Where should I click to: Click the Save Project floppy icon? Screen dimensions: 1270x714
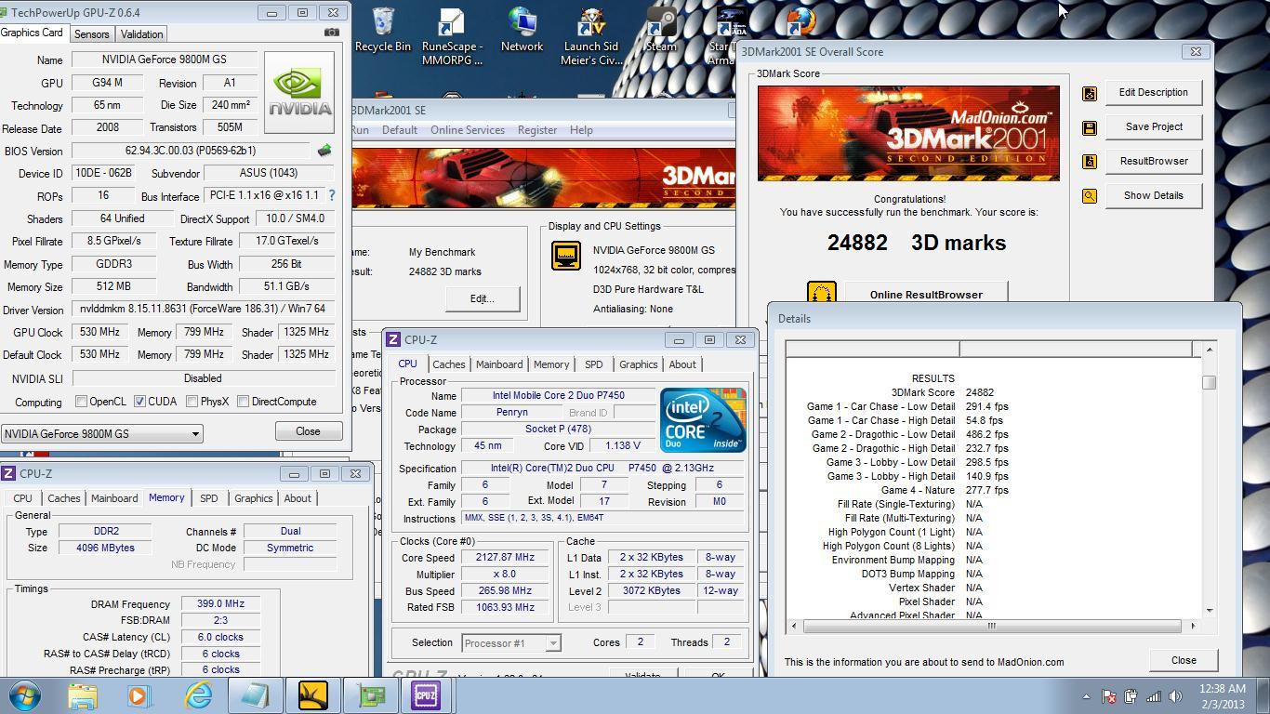click(x=1090, y=127)
